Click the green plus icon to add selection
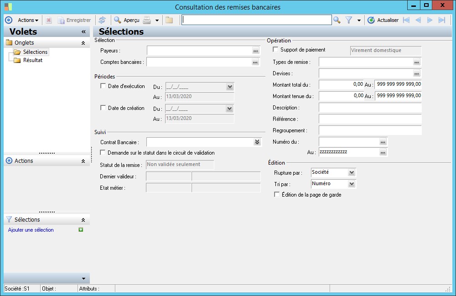The width and height of the screenshot is (456, 296). tap(81, 230)
